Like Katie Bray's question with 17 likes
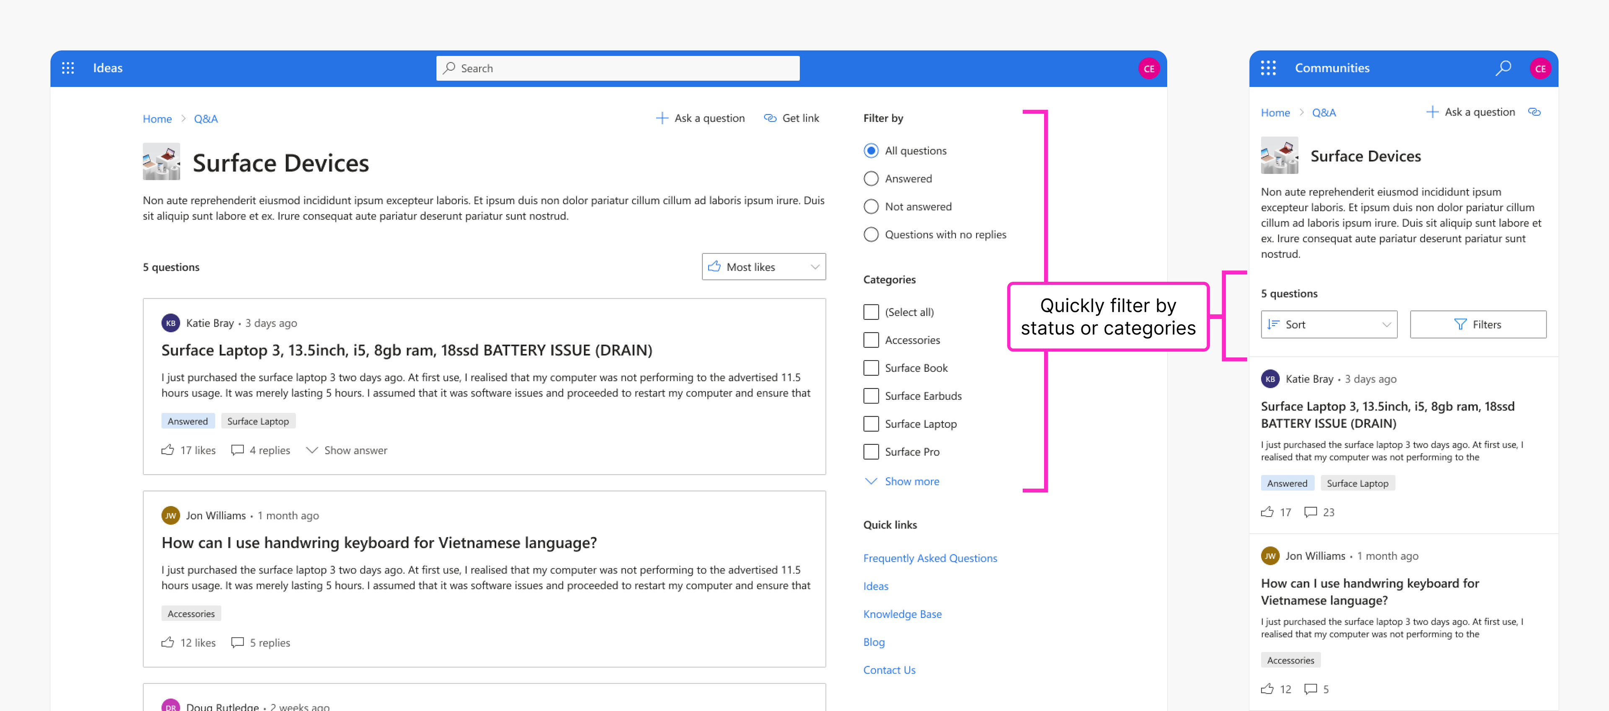This screenshot has width=1609, height=711. tap(189, 451)
